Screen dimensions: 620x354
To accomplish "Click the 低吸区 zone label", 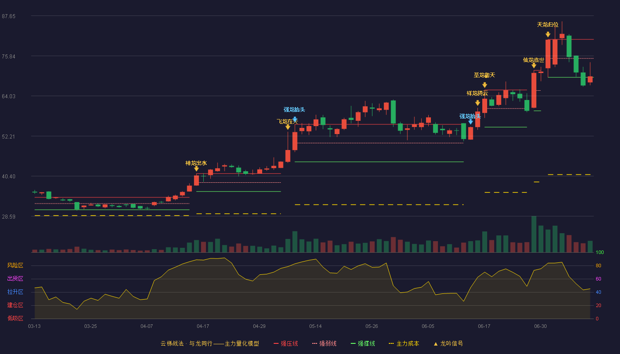I will (x=15, y=319).
